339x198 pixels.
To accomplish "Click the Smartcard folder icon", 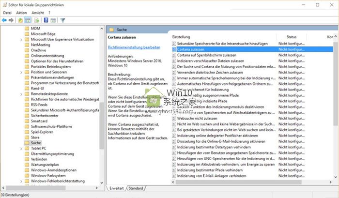I will point(27,121).
